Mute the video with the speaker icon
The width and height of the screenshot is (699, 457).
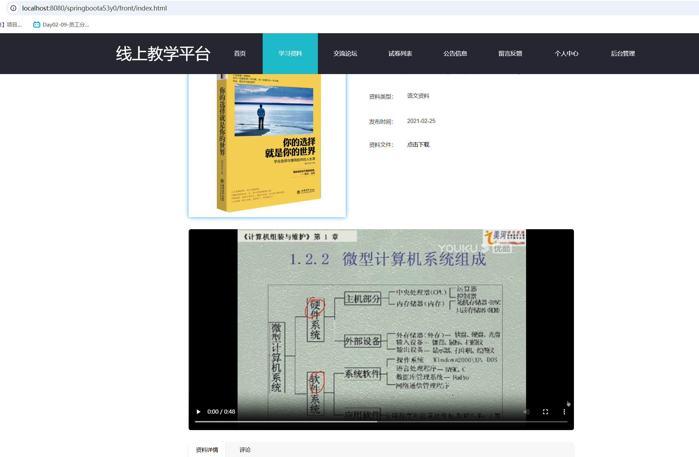[526, 412]
